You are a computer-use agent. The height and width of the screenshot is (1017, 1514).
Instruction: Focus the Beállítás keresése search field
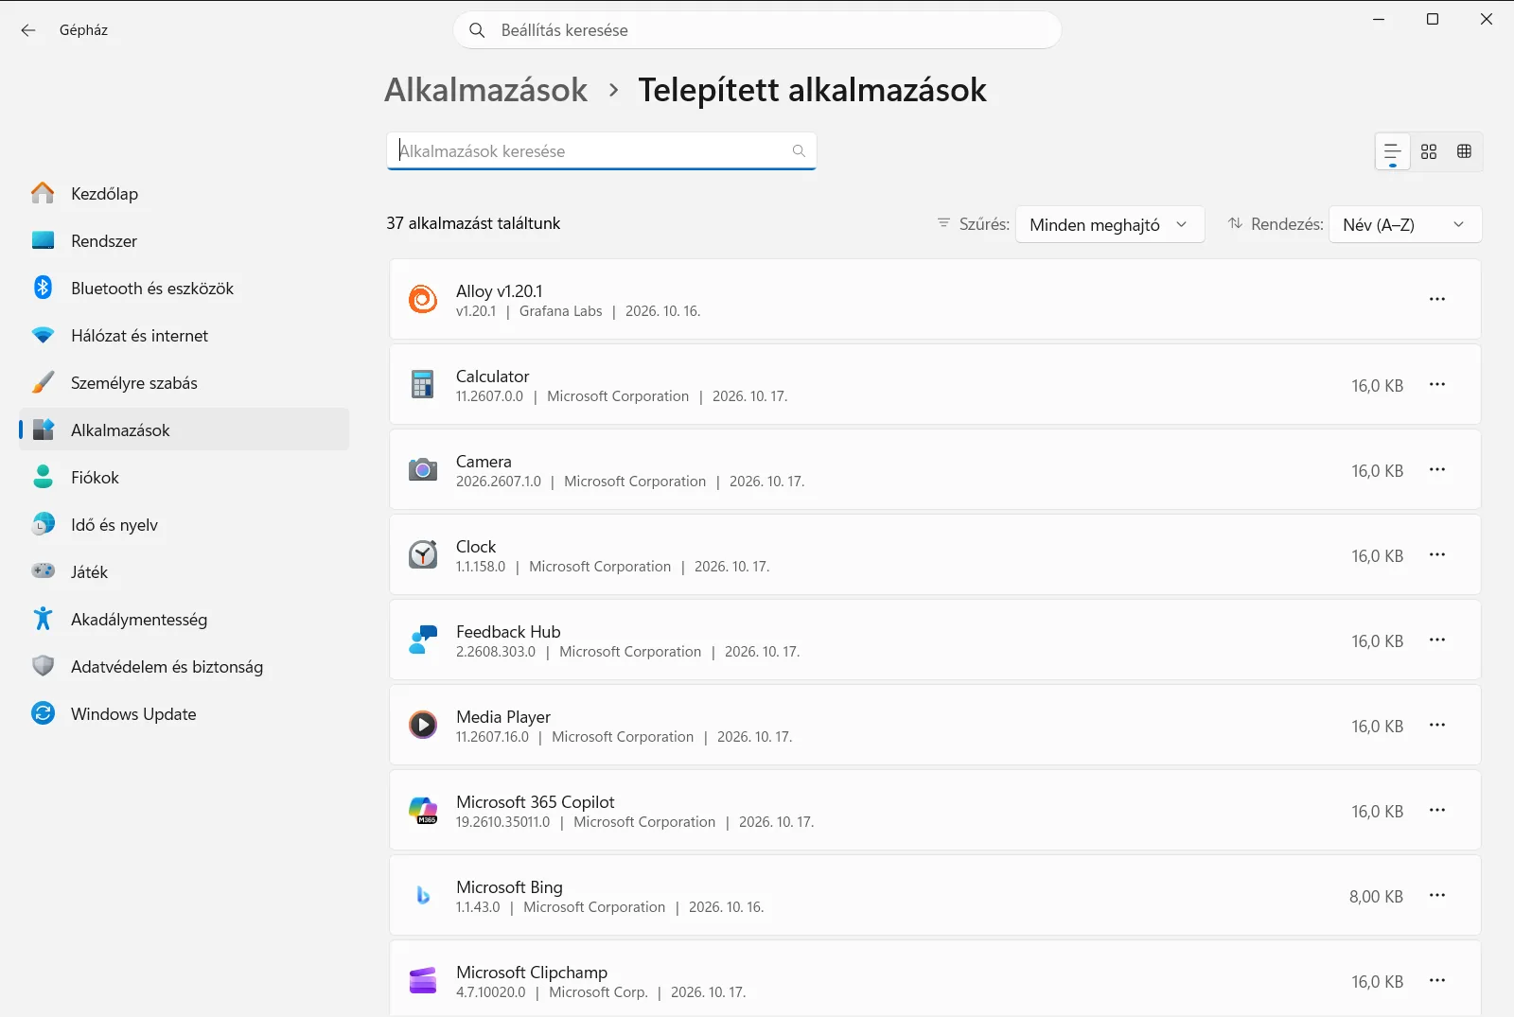757,30
